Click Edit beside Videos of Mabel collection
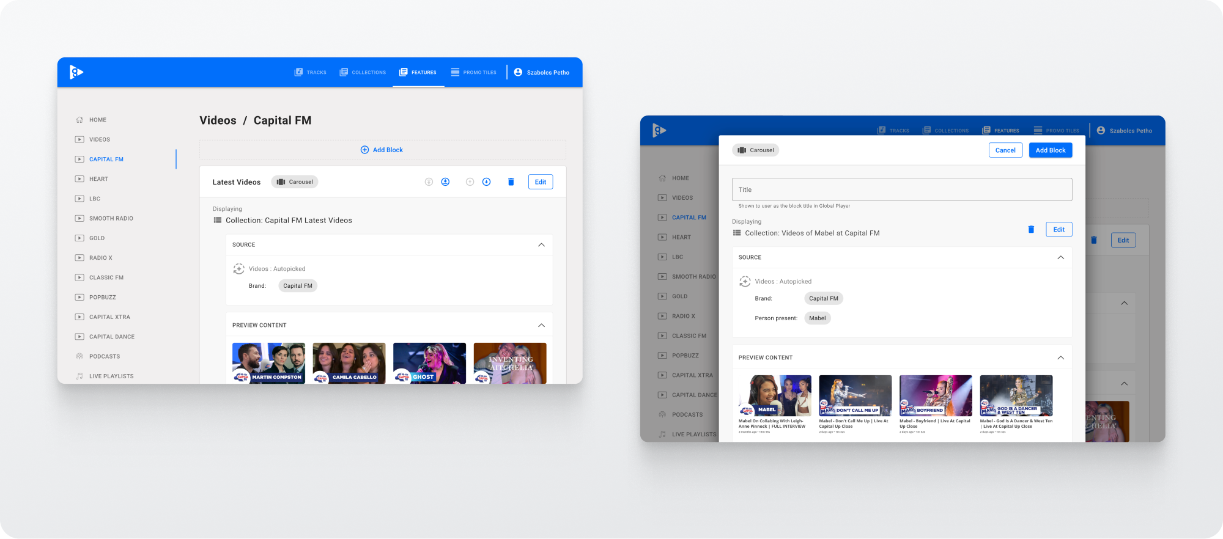Viewport: 1223px width, 539px height. [x=1059, y=230]
